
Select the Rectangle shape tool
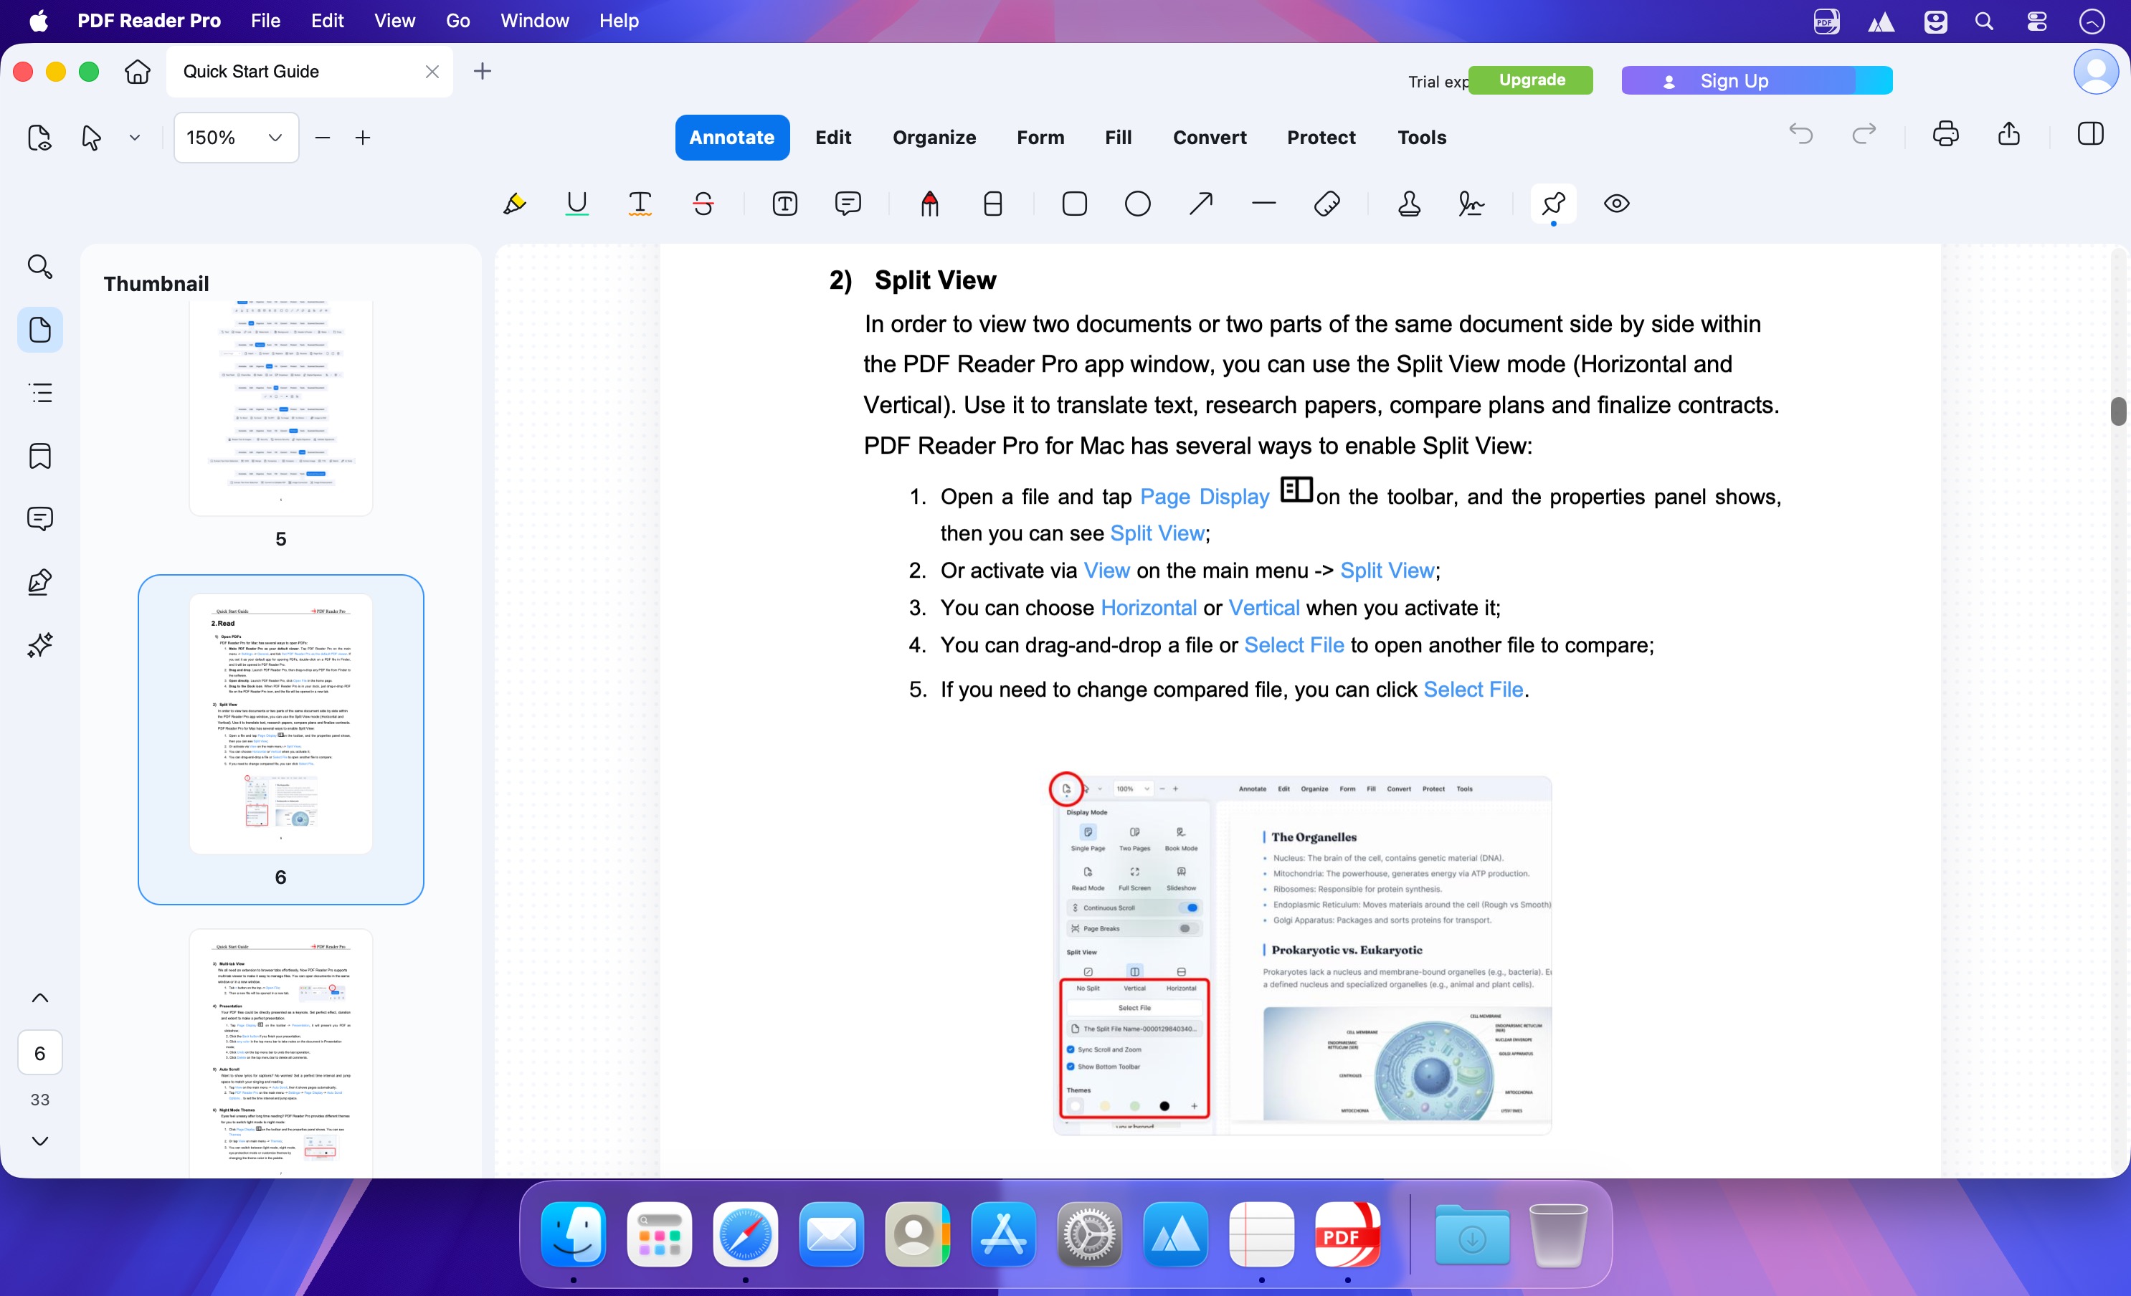click(1074, 204)
